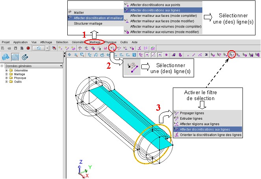This screenshot has height=179, width=261.
Task: Expand the Géométrie tree folder
Action: [7, 70]
